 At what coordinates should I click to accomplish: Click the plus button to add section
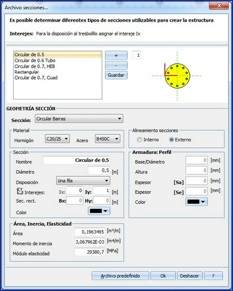click(116, 55)
